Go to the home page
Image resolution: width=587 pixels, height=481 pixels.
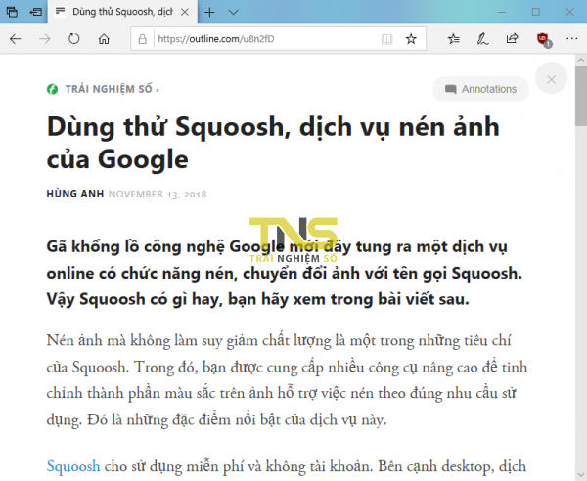coord(104,39)
